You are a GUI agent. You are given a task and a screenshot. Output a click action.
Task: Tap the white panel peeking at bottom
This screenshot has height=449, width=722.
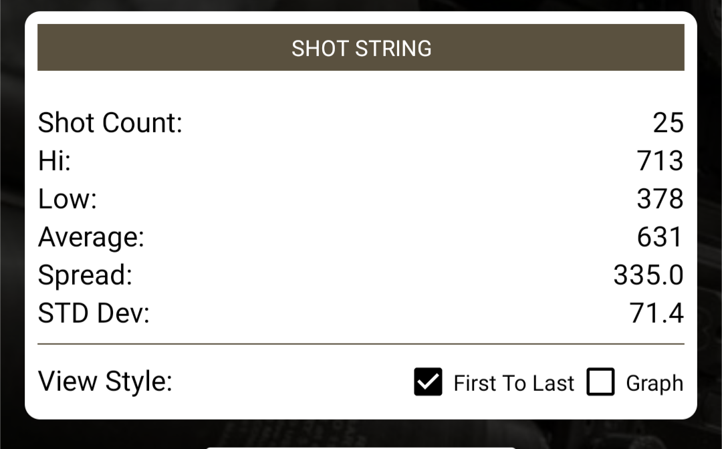(x=361, y=448)
